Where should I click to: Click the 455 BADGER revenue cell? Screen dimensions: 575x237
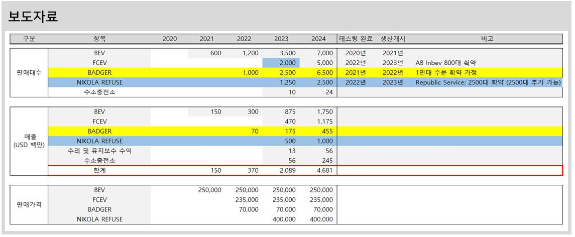pyautogui.click(x=327, y=131)
